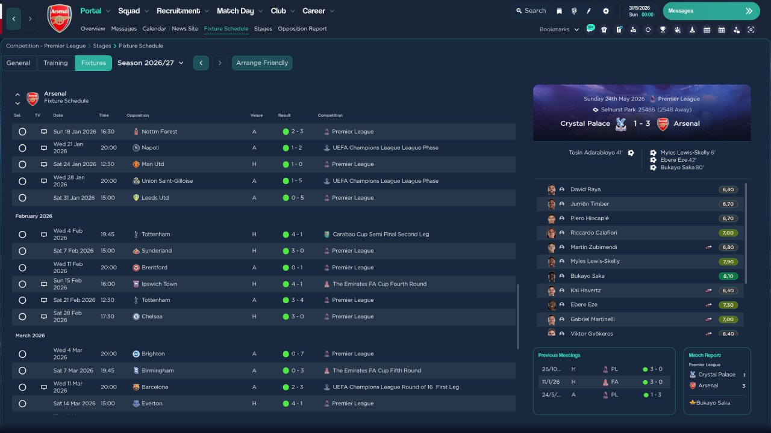Click the shirt icon in the bookmarks bar
Image resolution: width=771 pixels, height=433 pixels.
(x=604, y=29)
